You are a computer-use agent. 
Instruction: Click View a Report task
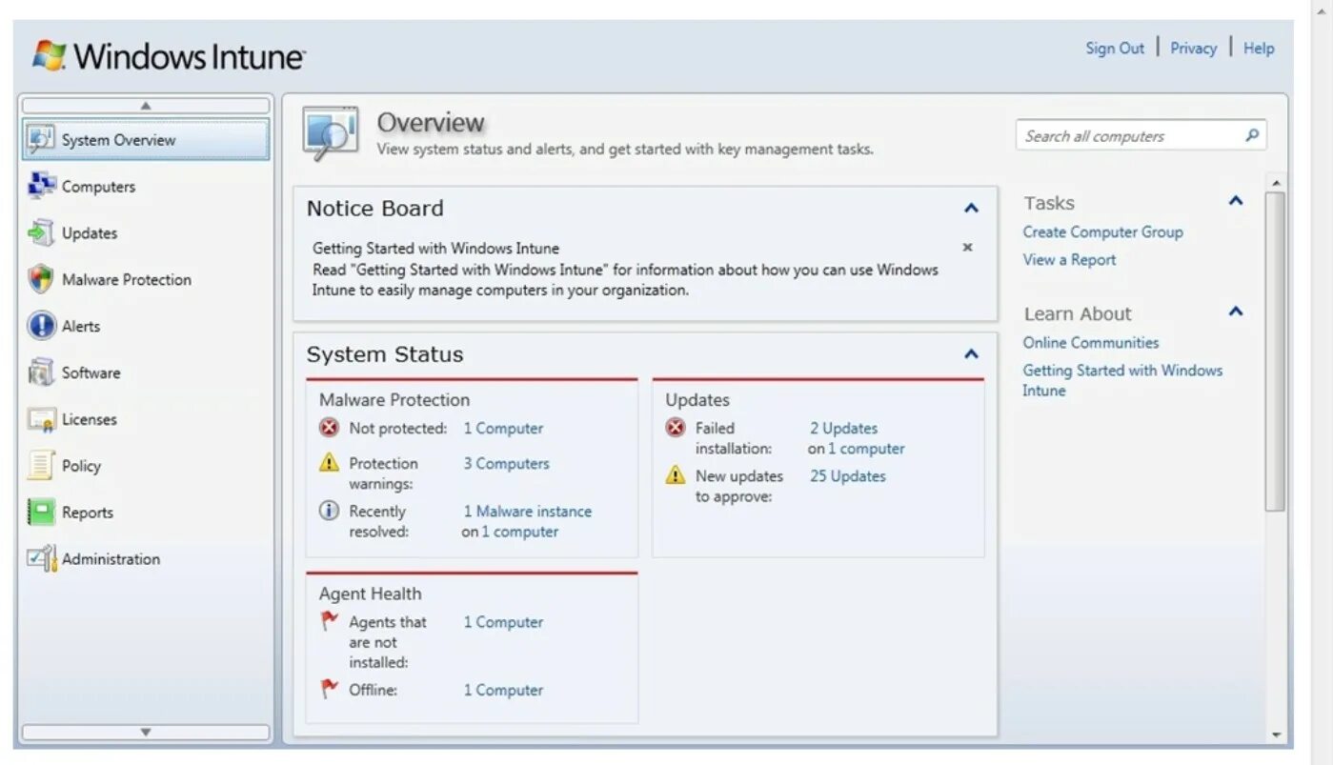tap(1069, 259)
